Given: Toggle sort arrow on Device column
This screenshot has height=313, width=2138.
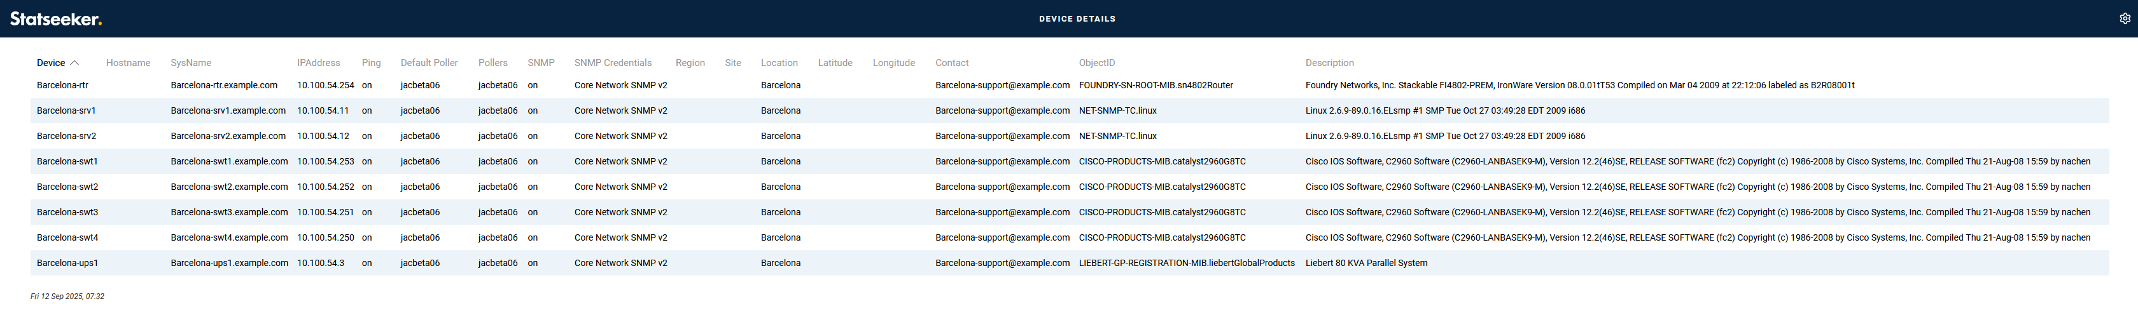Looking at the screenshot, I should tap(74, 63).
